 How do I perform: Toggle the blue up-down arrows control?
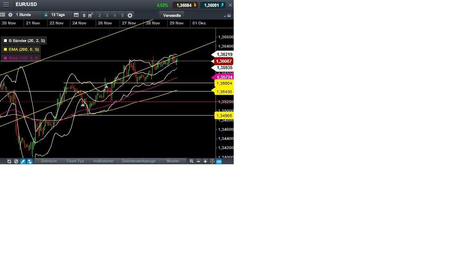(x=29, y=161)
